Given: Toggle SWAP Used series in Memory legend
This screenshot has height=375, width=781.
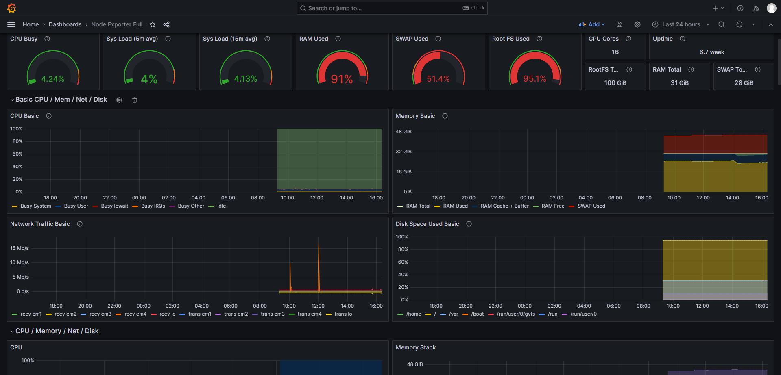Looking at the screenshot, I should (591, 206).
